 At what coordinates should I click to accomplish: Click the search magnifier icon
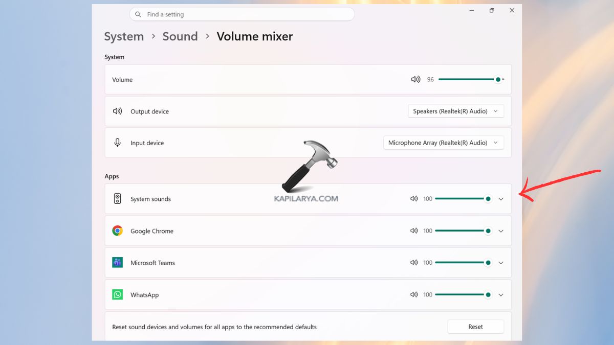tap(138, 14)
